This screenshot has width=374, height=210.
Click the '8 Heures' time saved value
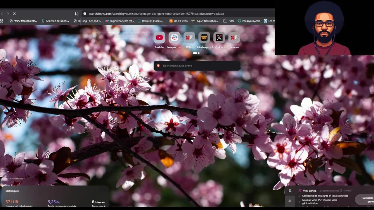(98, 202)
